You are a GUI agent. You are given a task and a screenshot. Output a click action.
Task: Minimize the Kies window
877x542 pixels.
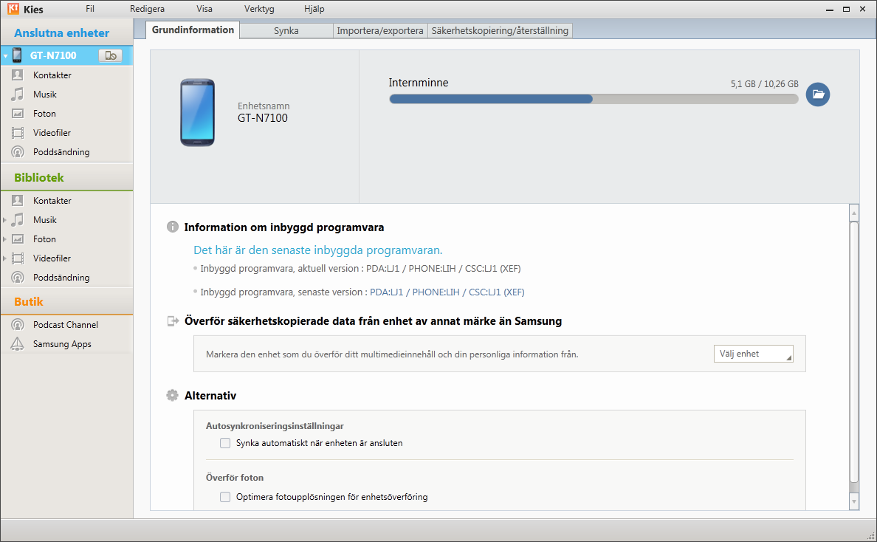[830, 10]
